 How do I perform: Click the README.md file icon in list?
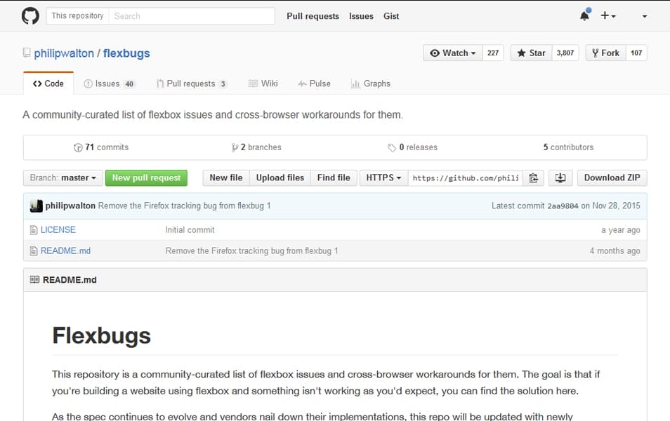click(33, 251)
